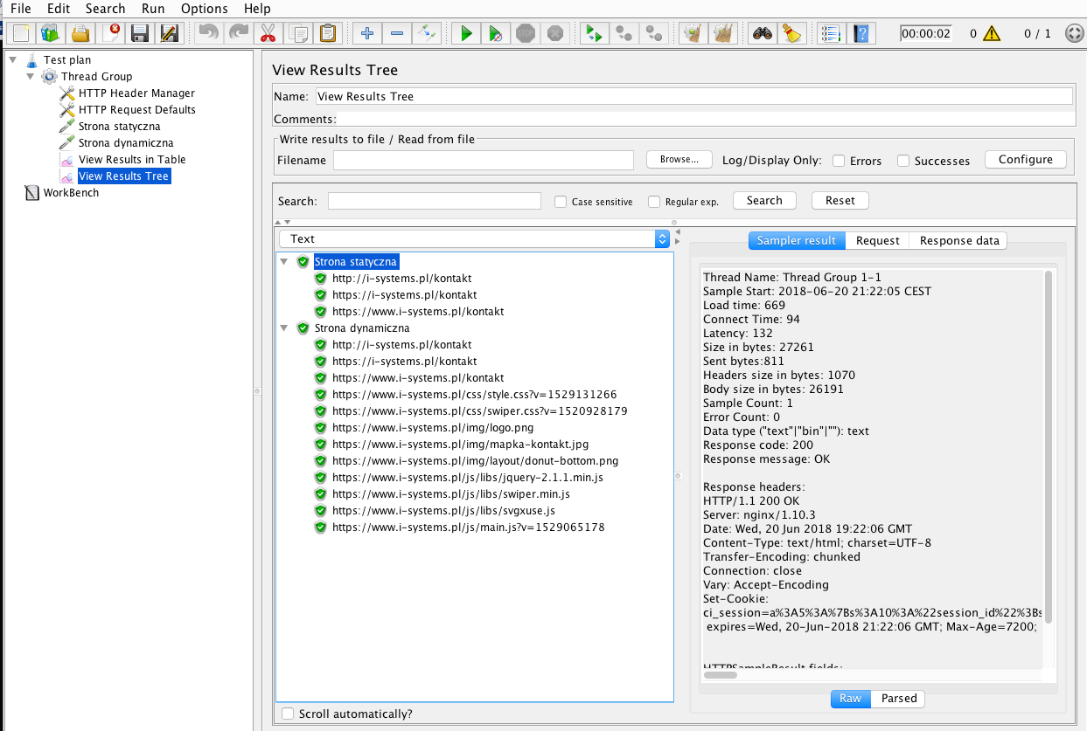Toggle the Case sensitive checkbox
The height and width of the screenshot is (731, 1087).
[561, 202]
